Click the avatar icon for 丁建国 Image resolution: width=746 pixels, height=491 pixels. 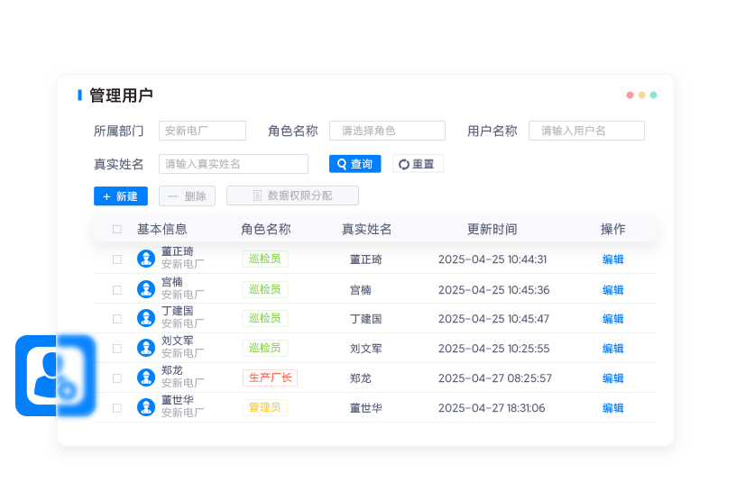click(146, 318)
